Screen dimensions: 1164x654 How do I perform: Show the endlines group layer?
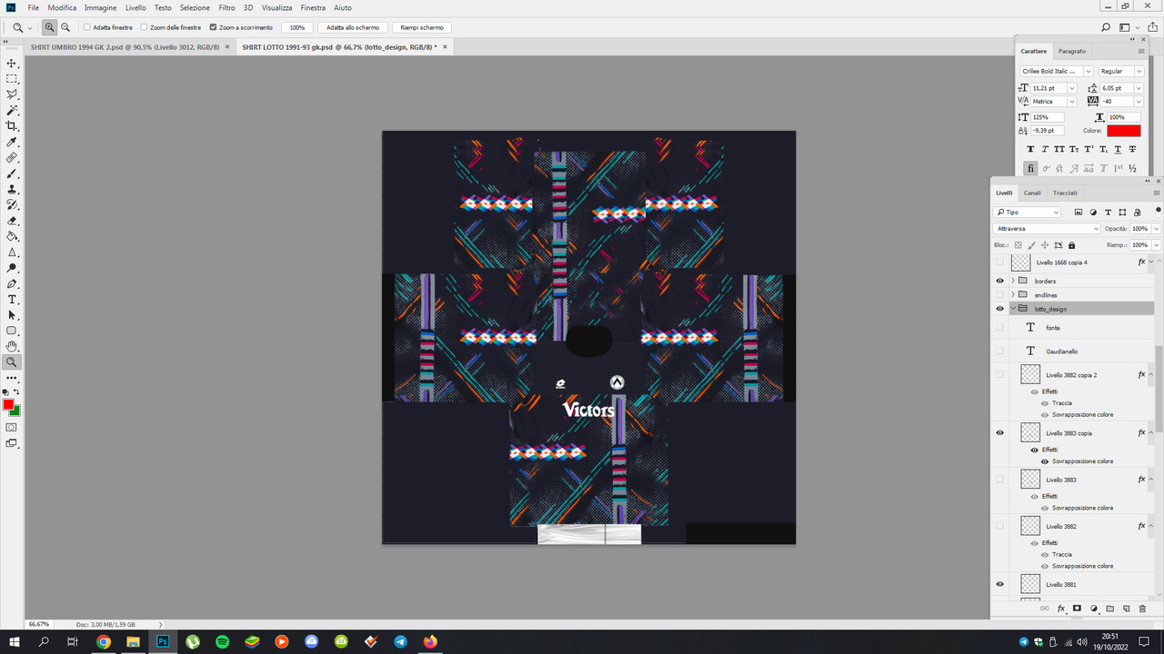pos(999,294)
